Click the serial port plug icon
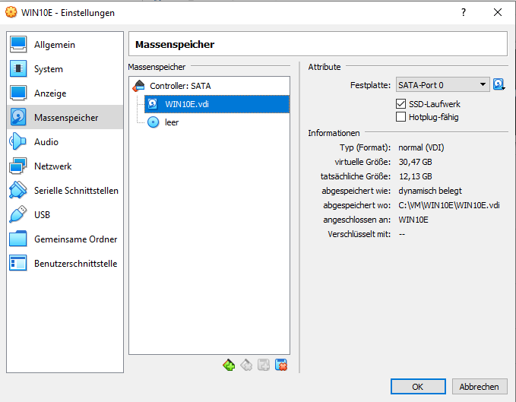516x402 pixels. point(18,190)
